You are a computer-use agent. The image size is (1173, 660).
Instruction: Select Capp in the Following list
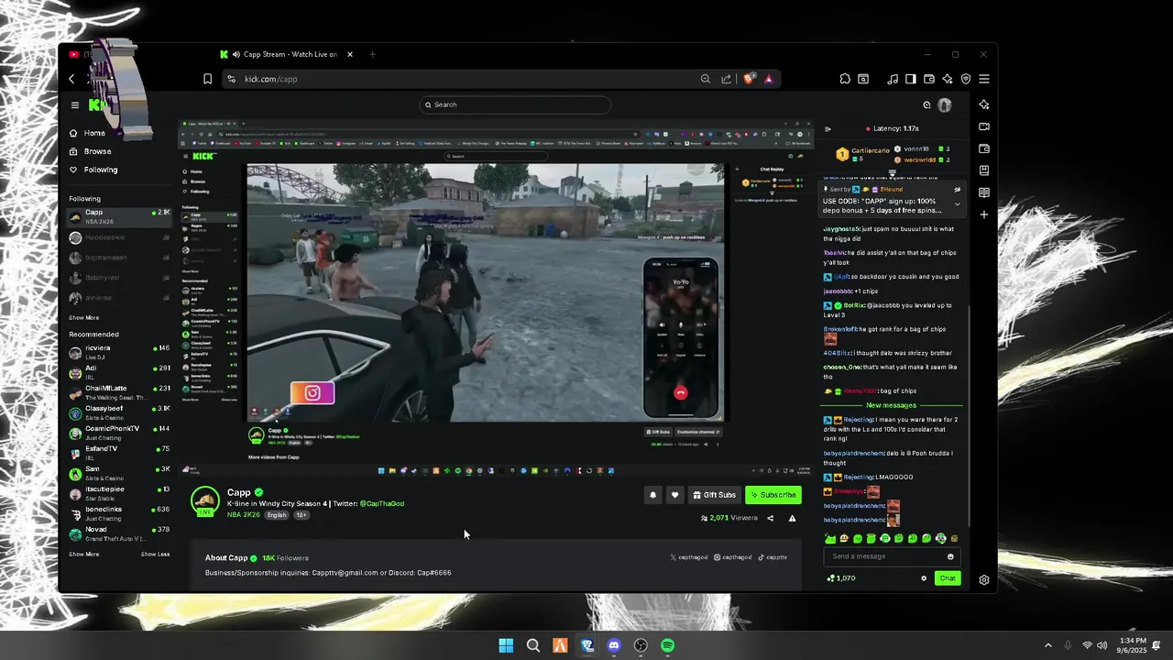(x=119, y=217)
